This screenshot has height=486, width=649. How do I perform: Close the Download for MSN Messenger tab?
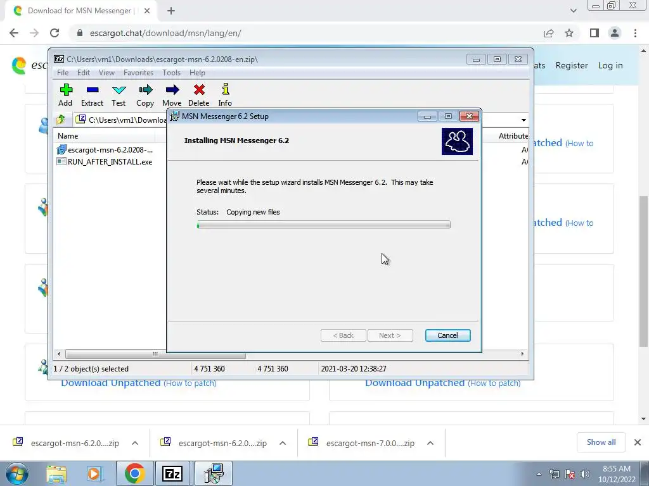147,11
